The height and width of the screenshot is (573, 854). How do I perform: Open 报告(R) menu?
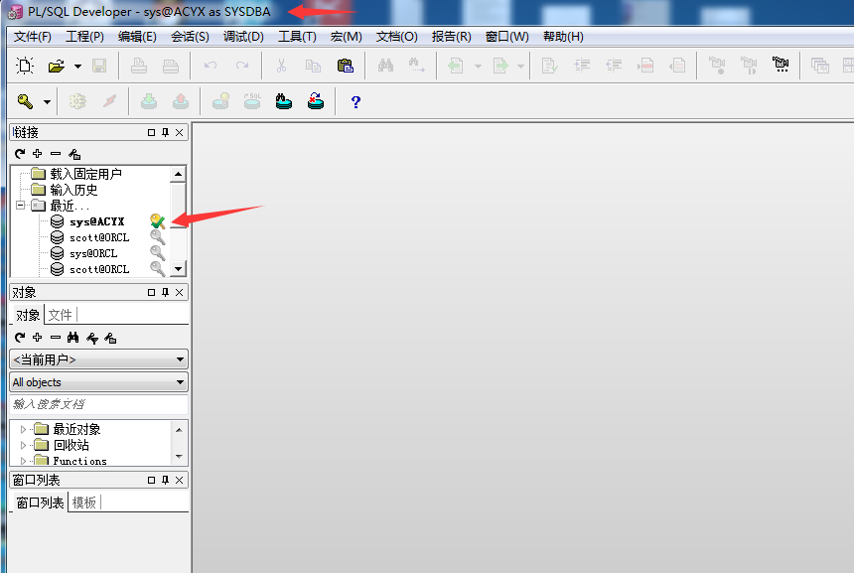pos(452,37)
